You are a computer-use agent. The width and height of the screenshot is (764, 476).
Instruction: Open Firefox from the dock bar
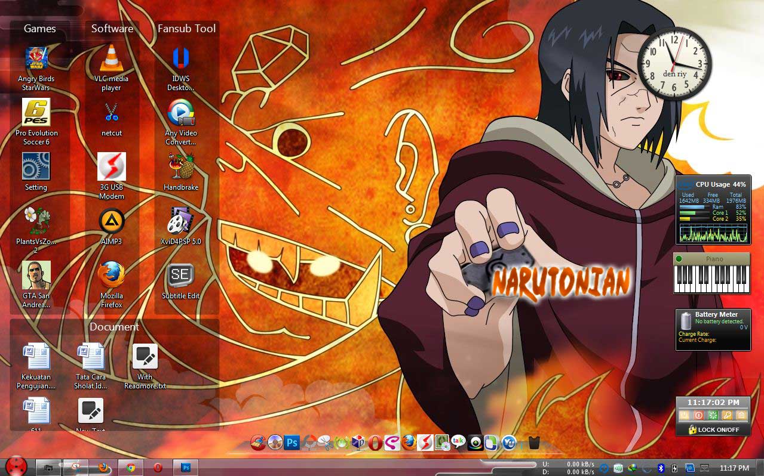pyautogui.click(x=409, y=443)
